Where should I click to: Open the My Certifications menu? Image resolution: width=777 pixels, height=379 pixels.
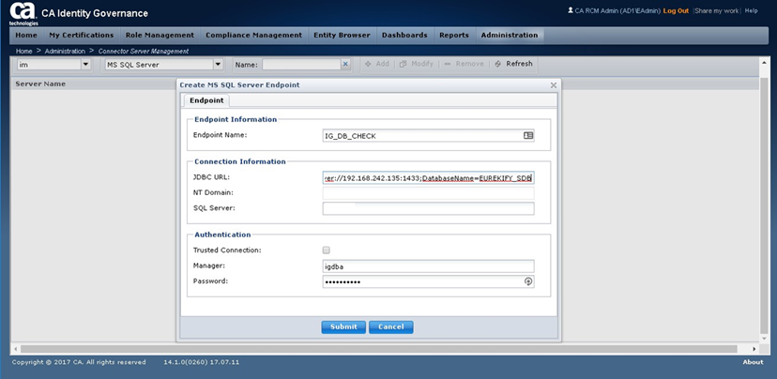click(82, 35)
